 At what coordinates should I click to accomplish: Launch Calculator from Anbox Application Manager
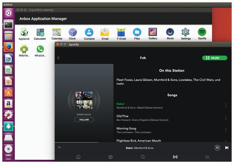click(x=40, y=34)
